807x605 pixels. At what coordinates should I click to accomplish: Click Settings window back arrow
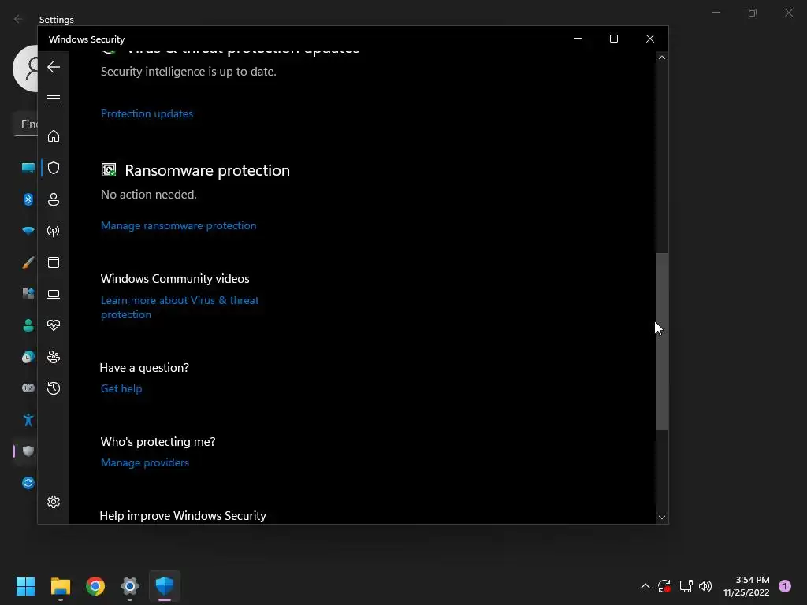coord(18,19)
